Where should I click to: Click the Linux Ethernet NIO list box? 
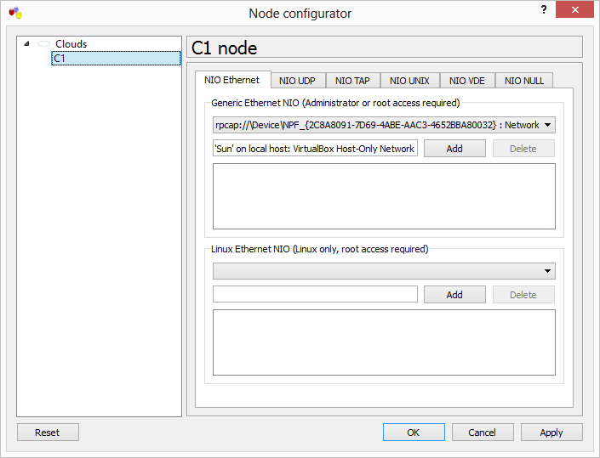384,342
